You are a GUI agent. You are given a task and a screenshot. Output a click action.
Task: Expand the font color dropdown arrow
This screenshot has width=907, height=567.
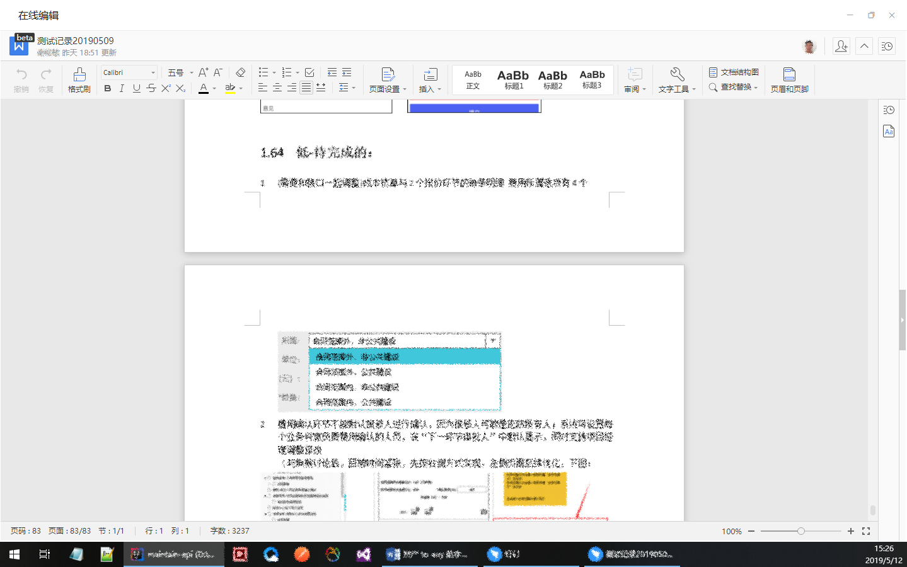[x=214, y=89]
